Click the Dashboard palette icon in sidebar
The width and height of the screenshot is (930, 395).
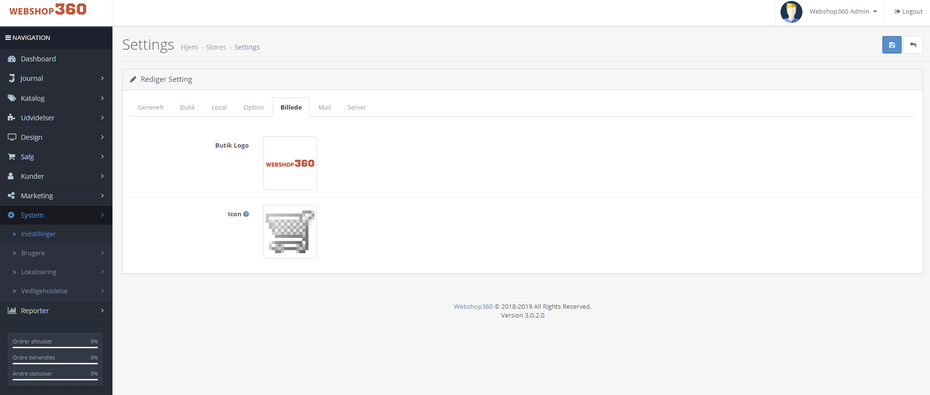click(x=12, y=59)
